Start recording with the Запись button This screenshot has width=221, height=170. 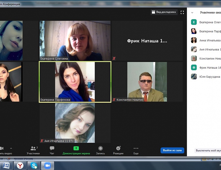coord(100,150)
